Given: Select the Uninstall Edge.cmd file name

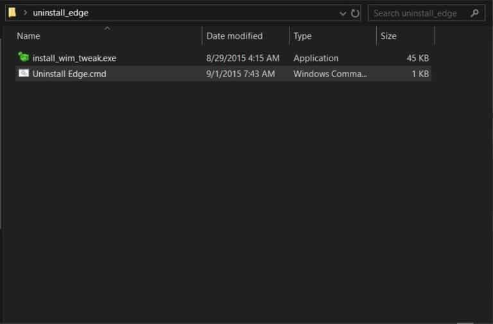Looking at the screenshot, I should tap(69, 74).
